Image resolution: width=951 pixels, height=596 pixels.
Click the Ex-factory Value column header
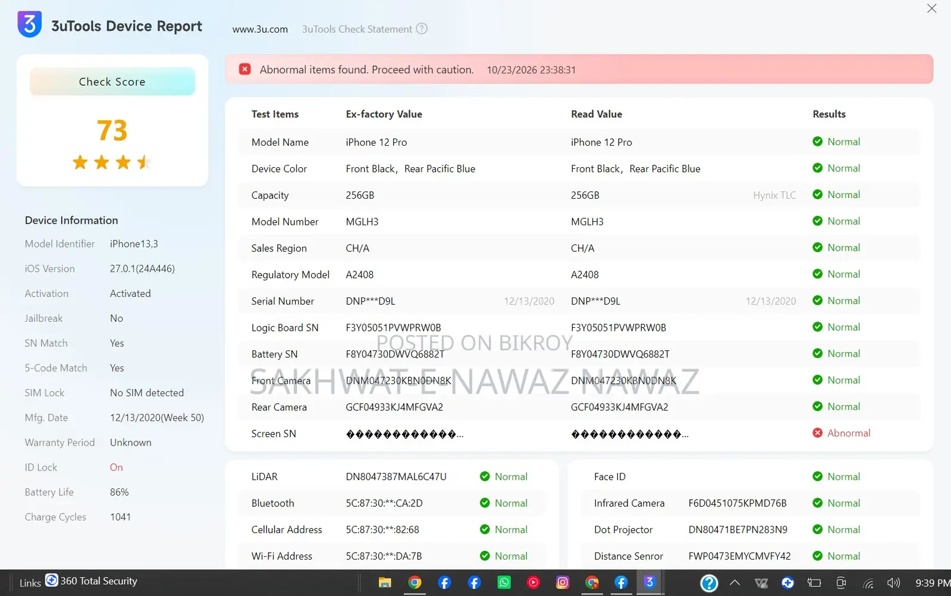(384, 114)
